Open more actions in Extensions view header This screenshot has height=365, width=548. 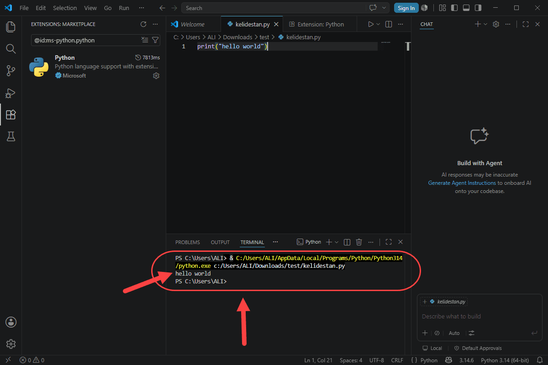pos(155,24)
